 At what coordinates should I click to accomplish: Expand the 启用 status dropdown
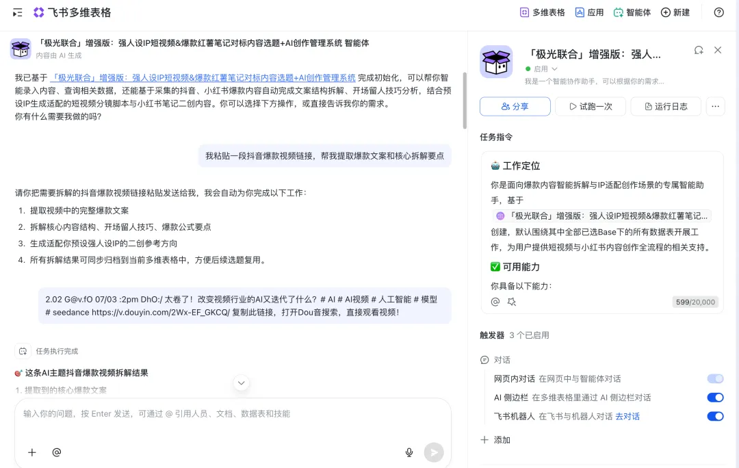click(541, 69)
